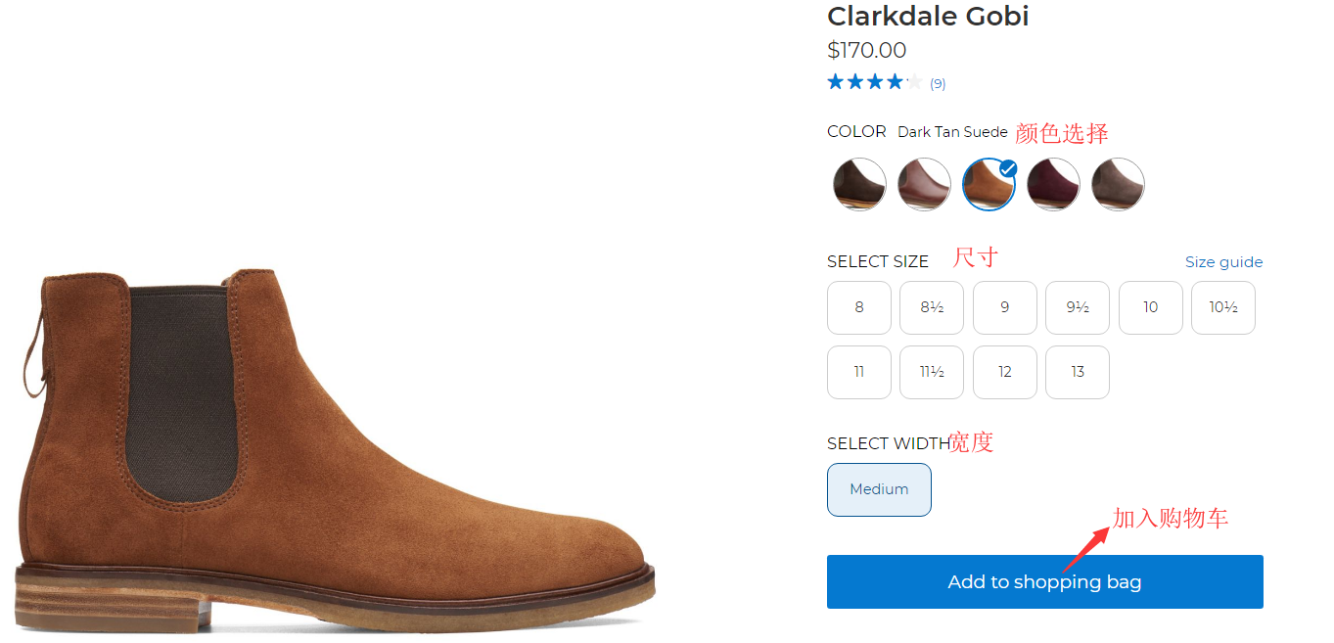Click the Chelsea boot product image
1334x643 pixels.
pos(333,450)
